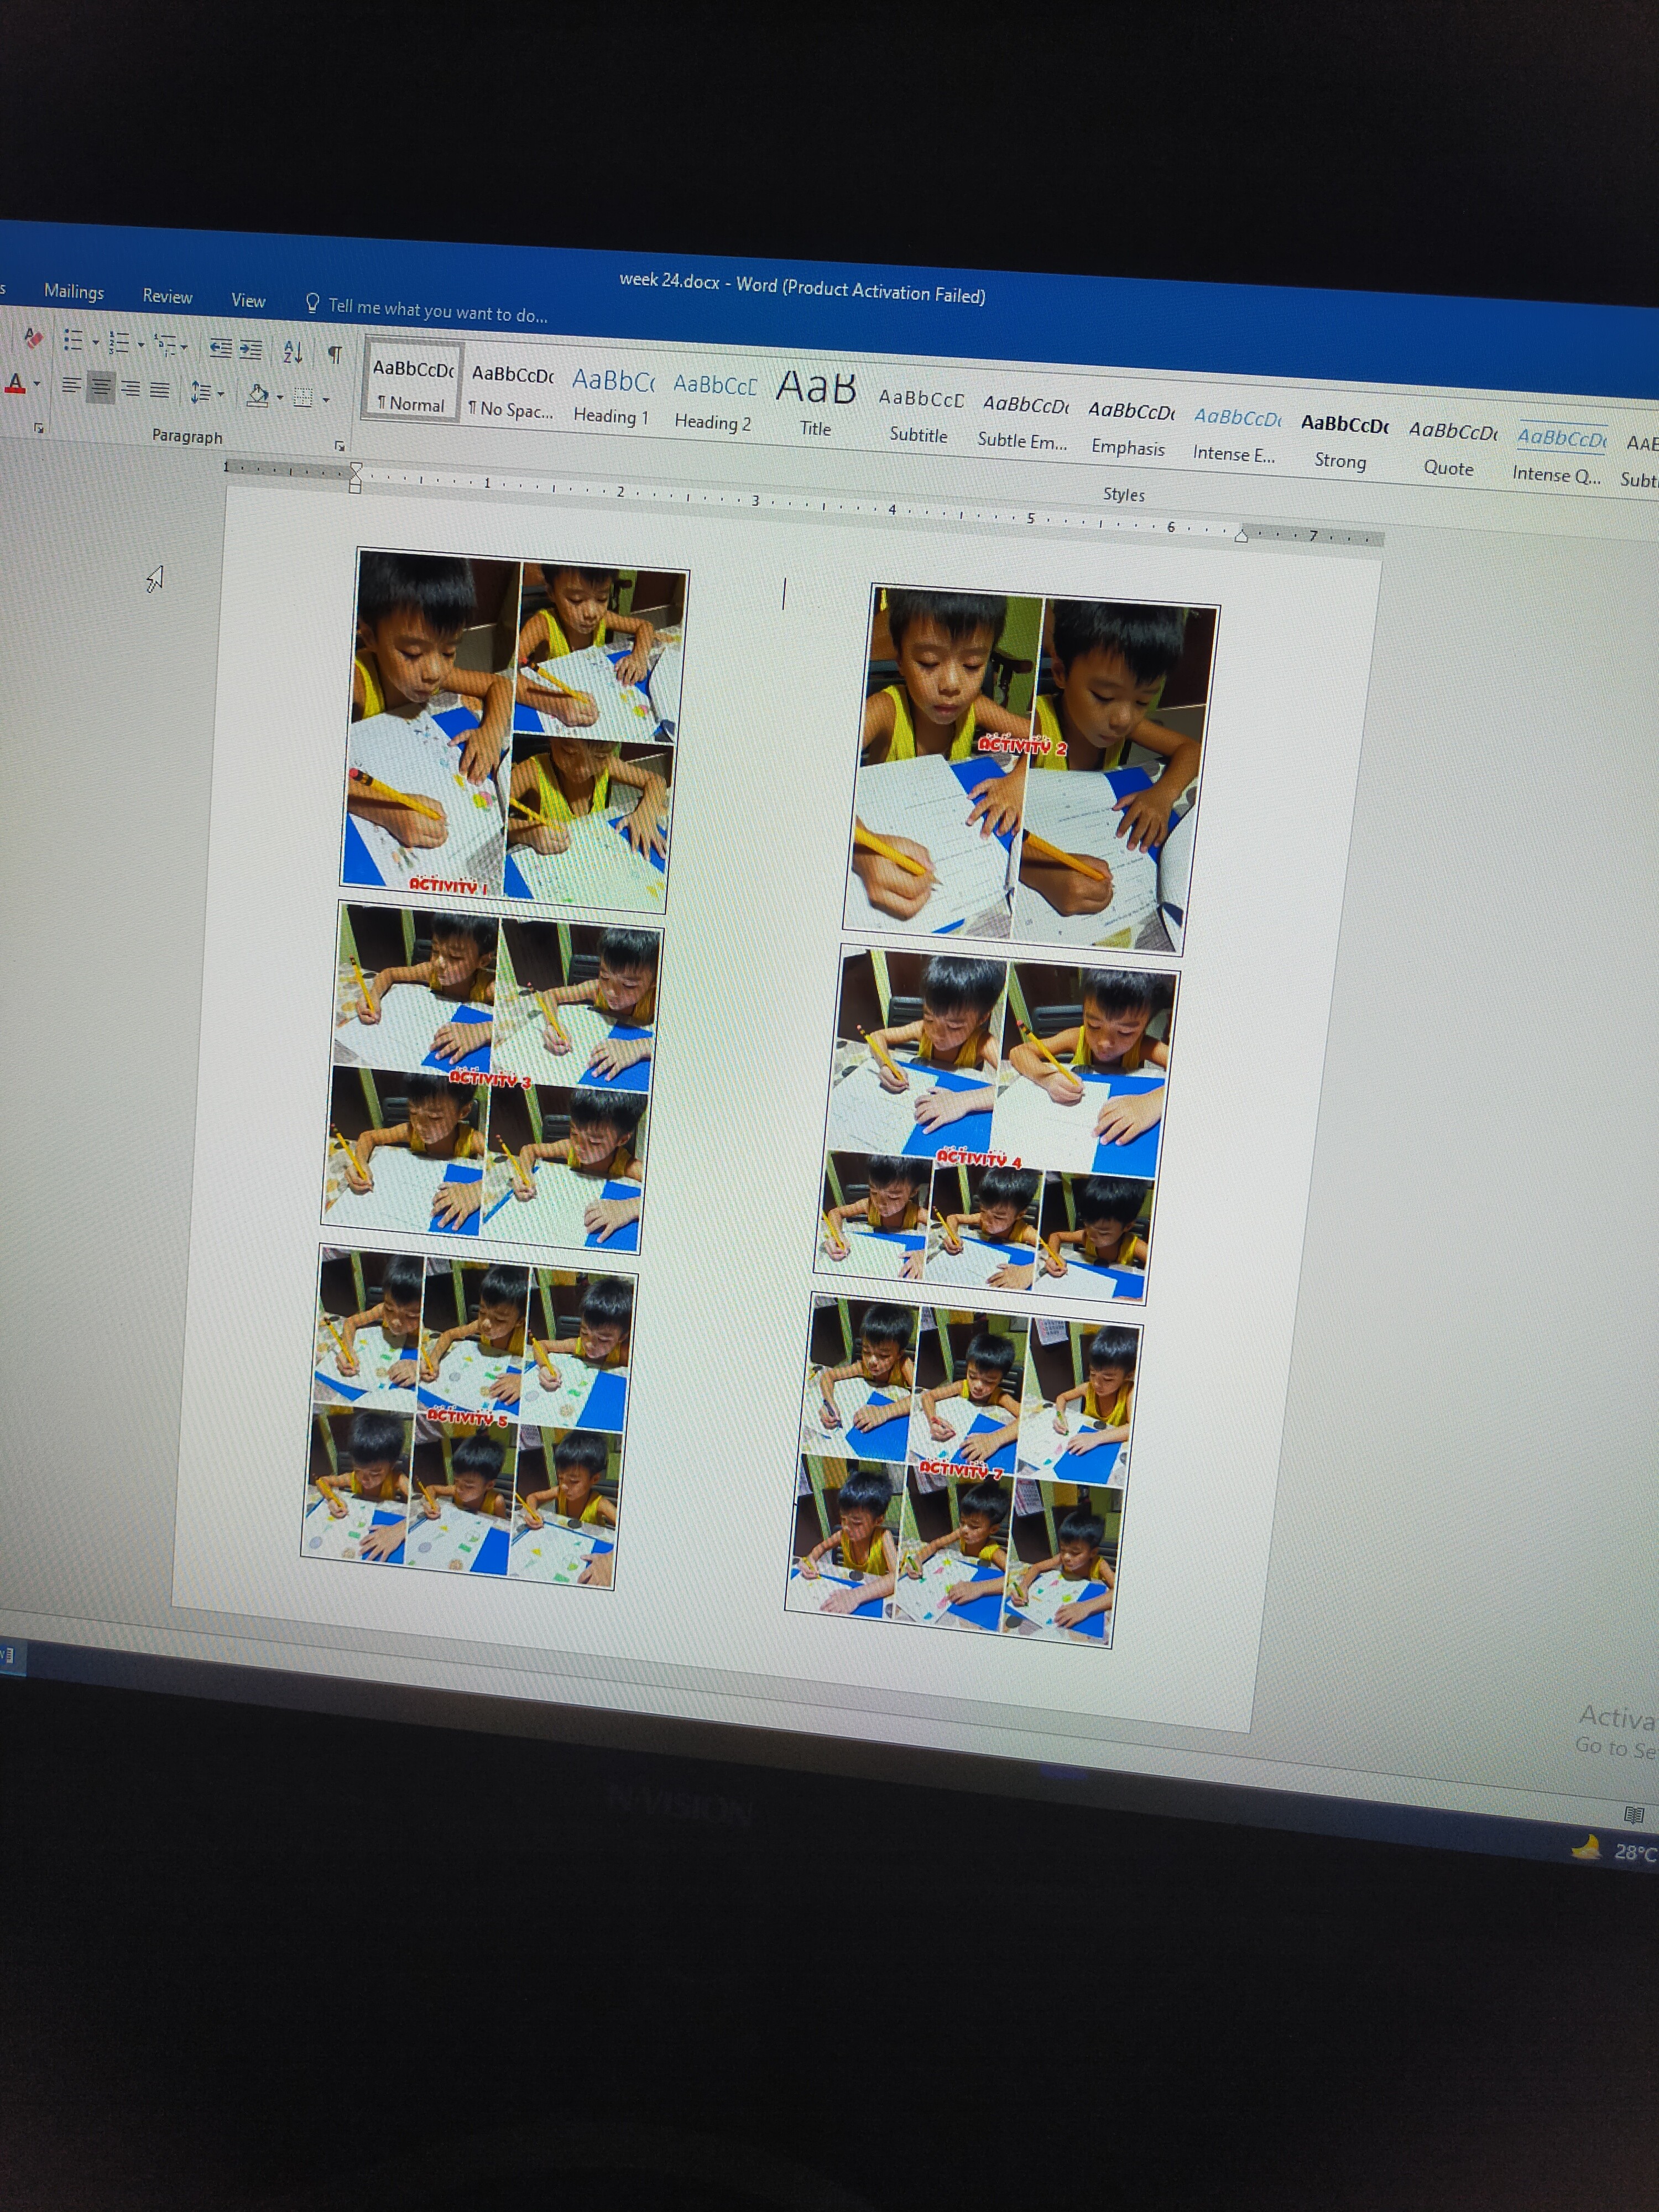Set line and paragraph spacing
Image resolution: width=1659 pixels, height=2212 pixels.
click(x=200, y=393)
